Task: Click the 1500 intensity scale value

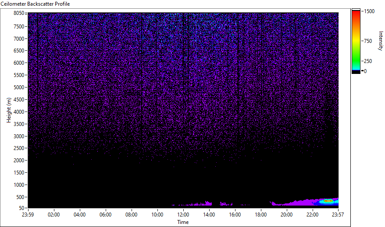Action: [369, 11]
